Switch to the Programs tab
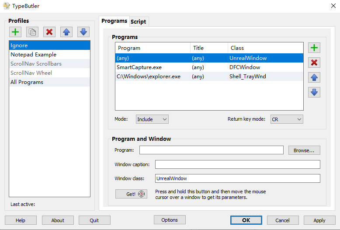This screenshot has height=230, width=340. point(114,21)
